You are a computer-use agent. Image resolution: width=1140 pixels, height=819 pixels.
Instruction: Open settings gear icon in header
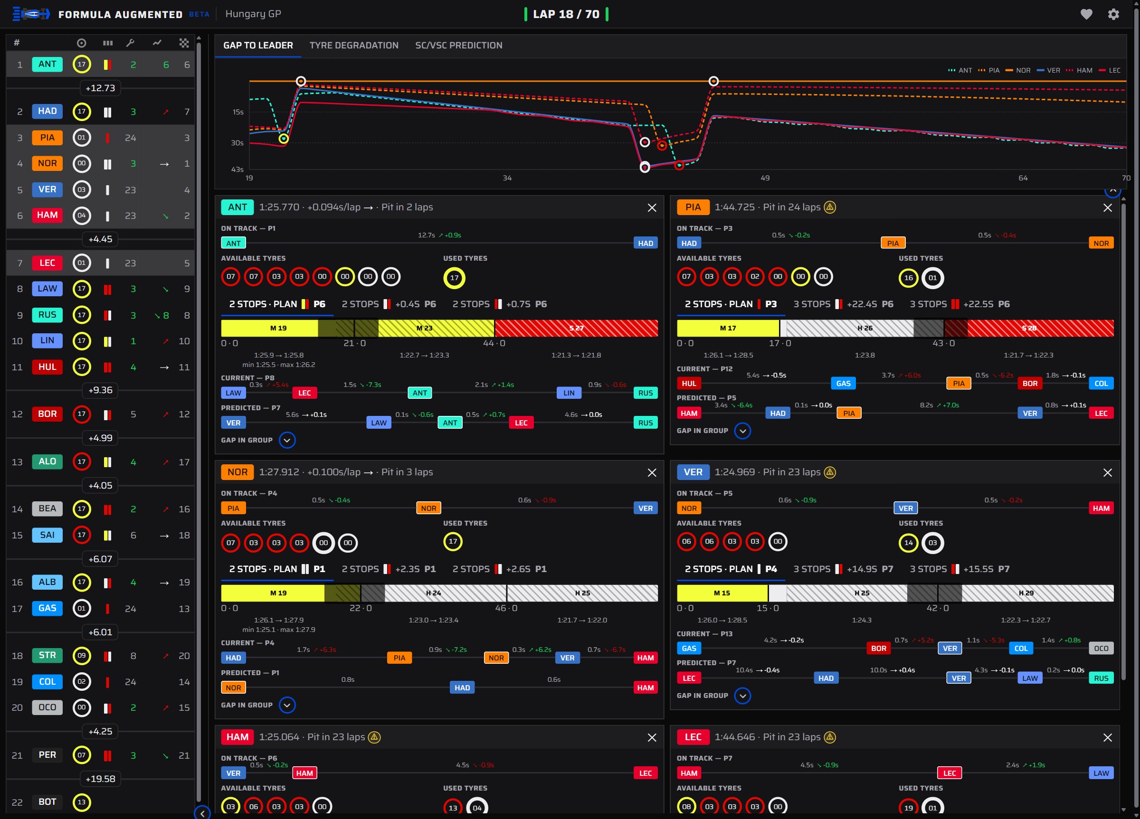[1113, 14]
